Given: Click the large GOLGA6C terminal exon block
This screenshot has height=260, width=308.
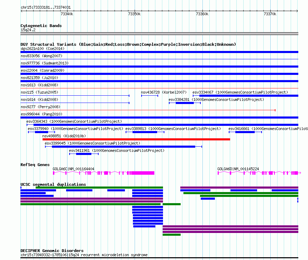Looking at the screenshot, I should coord(143,173).
